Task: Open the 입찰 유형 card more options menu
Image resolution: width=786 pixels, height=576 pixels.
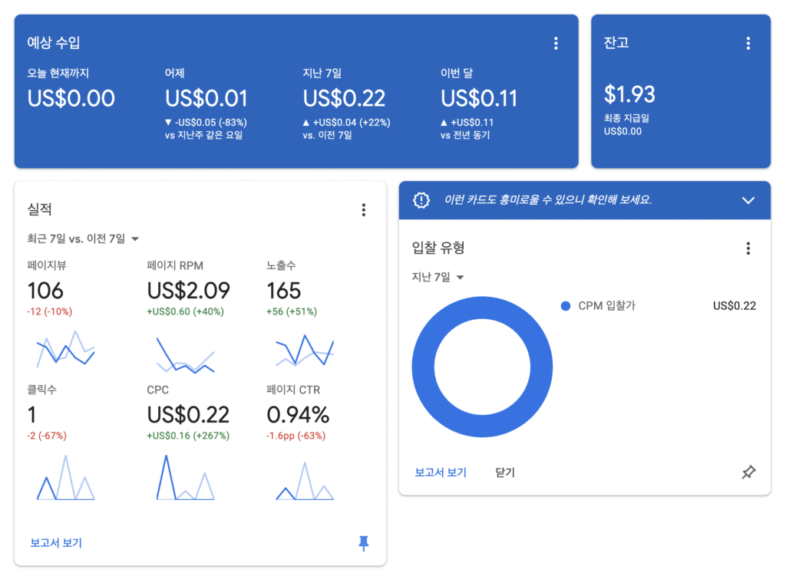Action: [x=748, y=249]
